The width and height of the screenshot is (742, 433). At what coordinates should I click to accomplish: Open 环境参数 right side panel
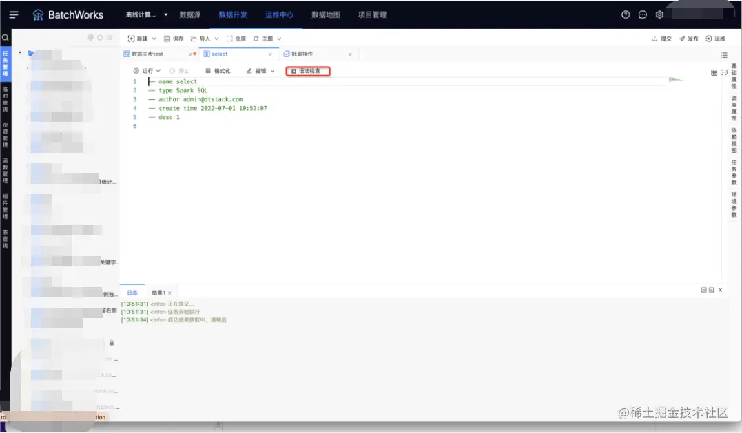click(x=734, y=204)
